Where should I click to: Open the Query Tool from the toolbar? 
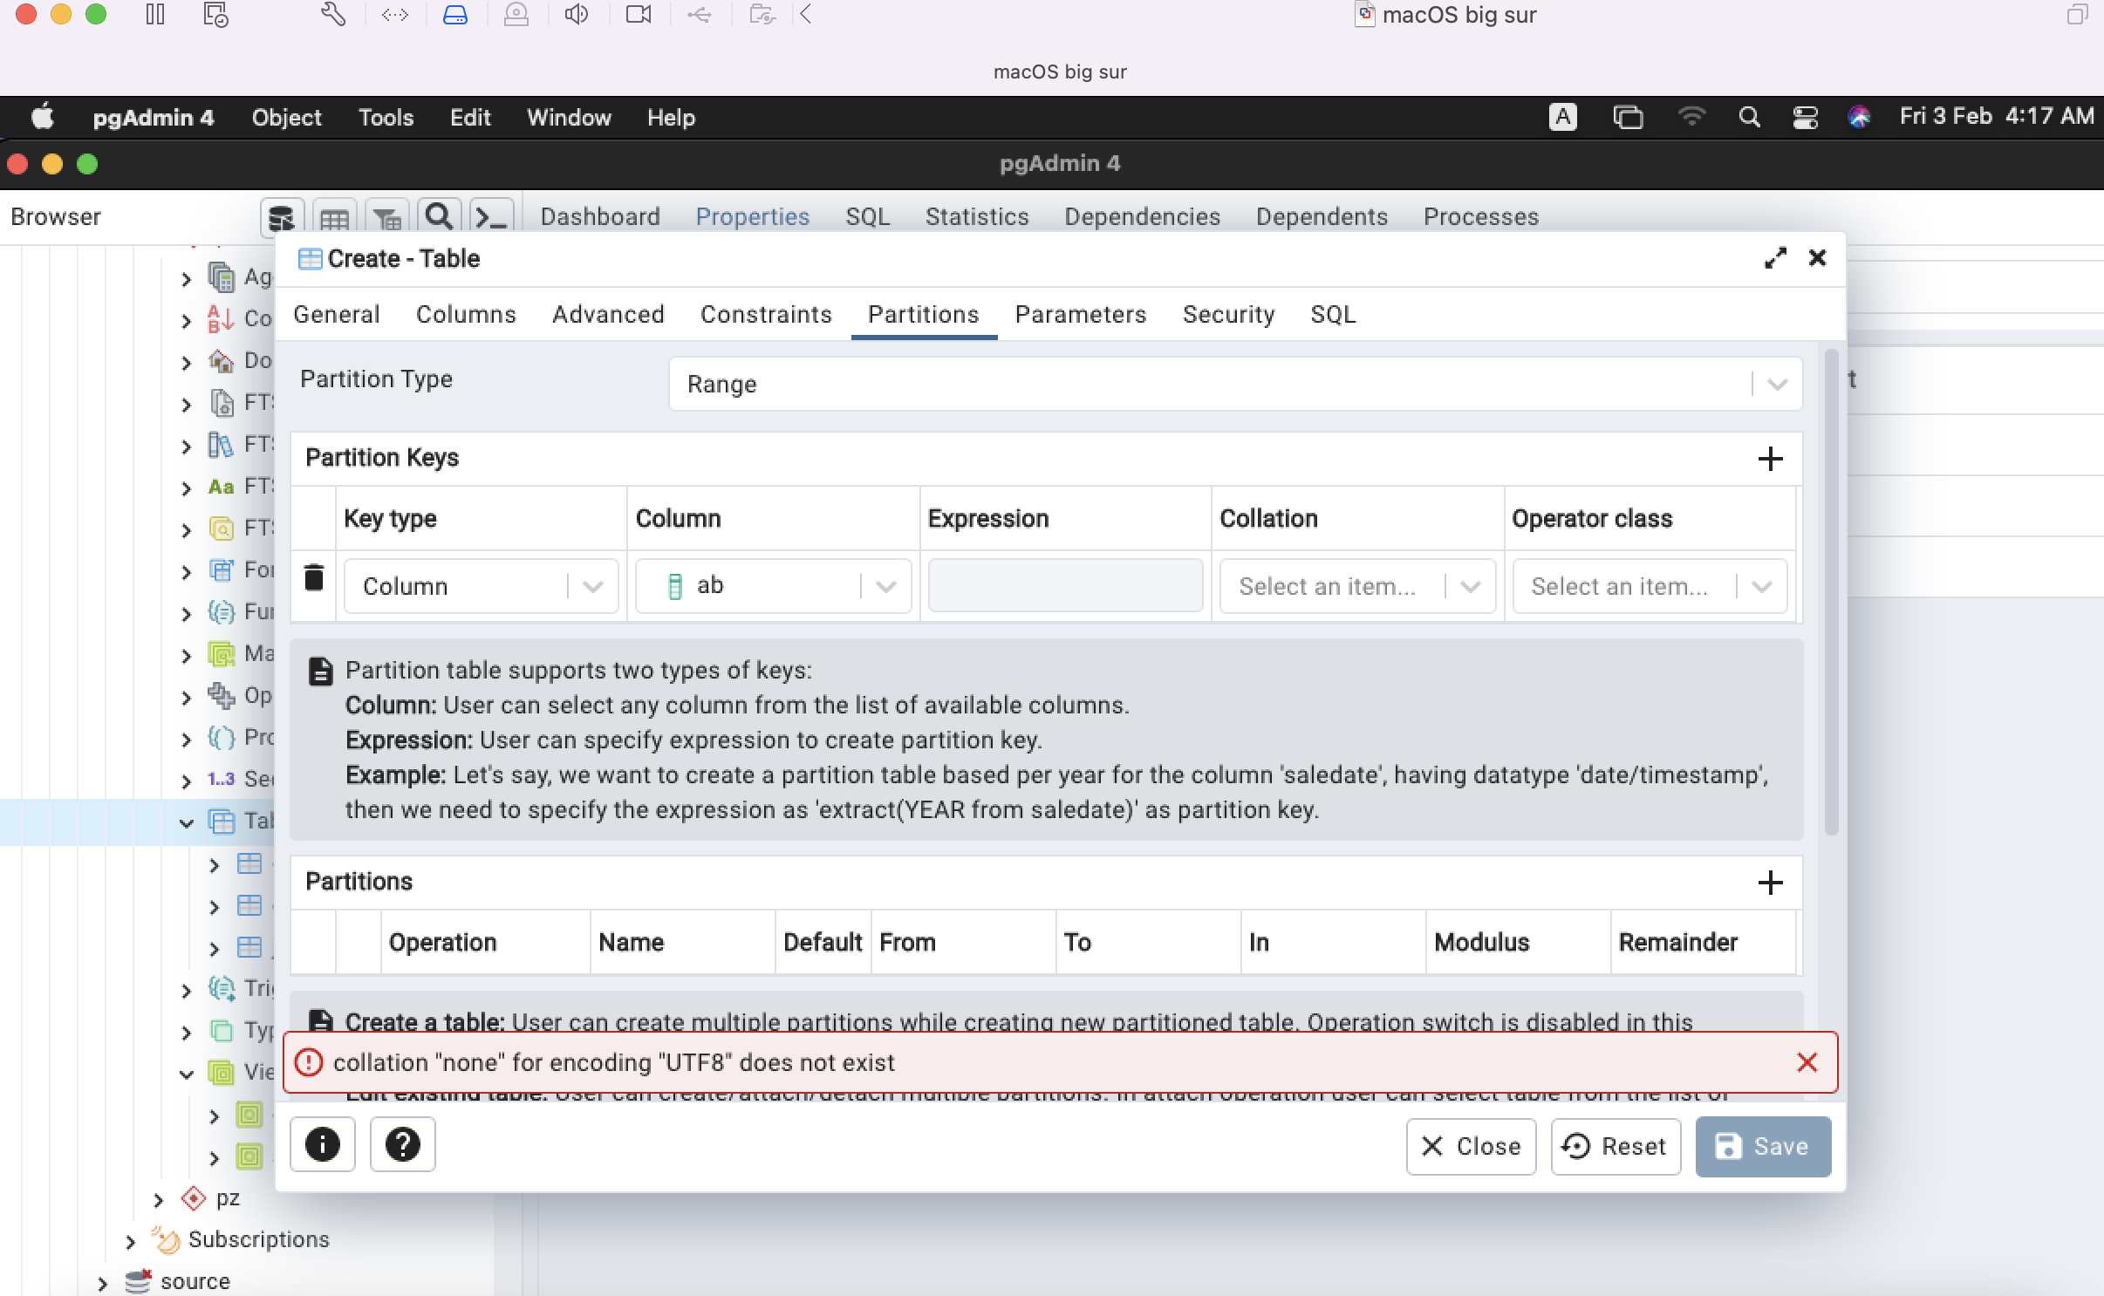[x=491, y=217]
